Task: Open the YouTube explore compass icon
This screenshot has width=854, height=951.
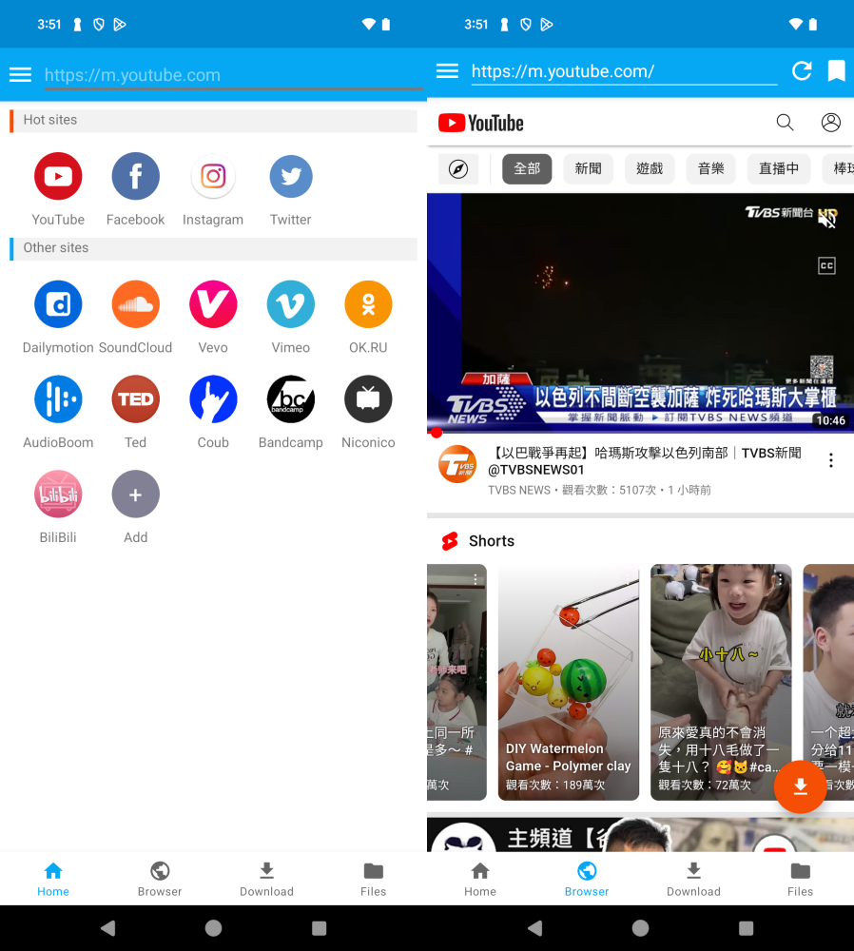Action: pos(458,168)
